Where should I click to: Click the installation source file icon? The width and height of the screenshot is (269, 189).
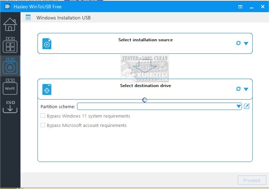pyautogui.click(x=47, y=44)
